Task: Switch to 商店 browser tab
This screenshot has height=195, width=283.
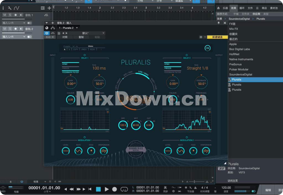Action: (264, 8)
